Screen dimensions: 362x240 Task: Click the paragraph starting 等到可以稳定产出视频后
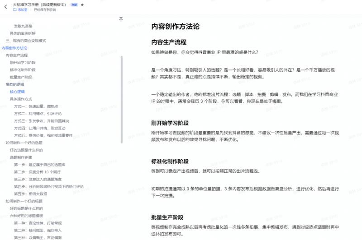click(206, 171)
